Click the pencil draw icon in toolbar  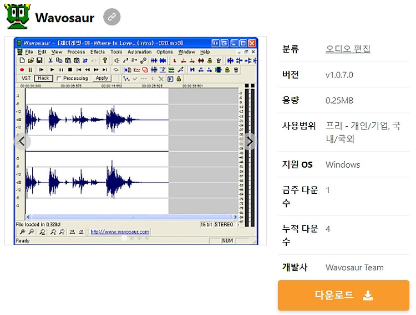pyautogui.click(x=180, y=70)
